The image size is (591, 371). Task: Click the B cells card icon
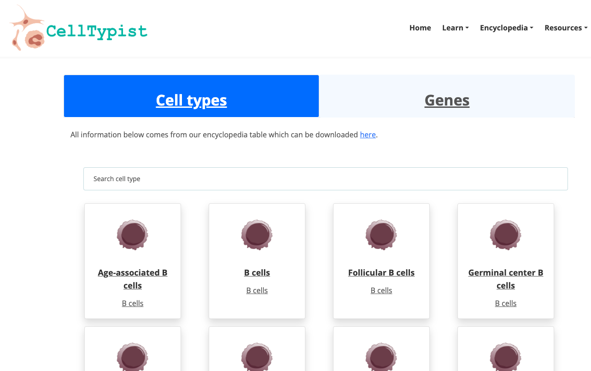(257, 235)
